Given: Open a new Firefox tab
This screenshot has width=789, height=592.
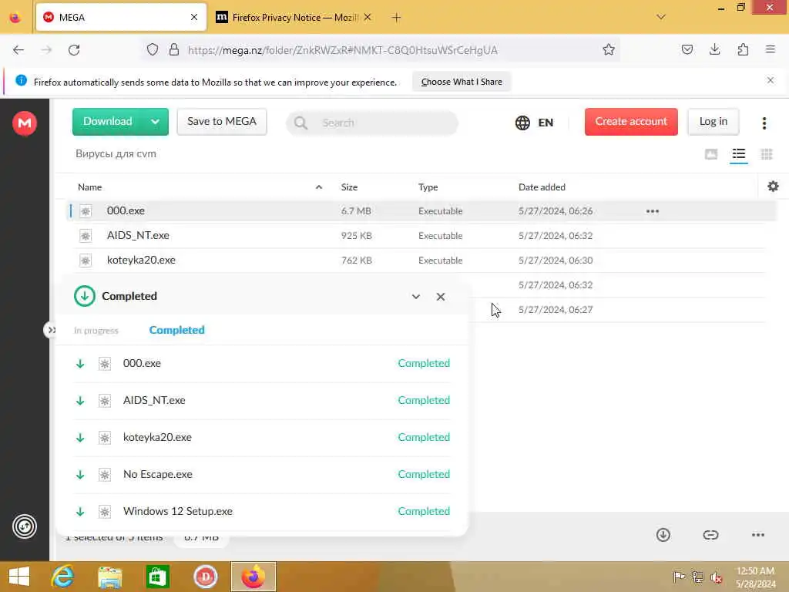Looking at the screenshot, I should click(x=396, y=18).
